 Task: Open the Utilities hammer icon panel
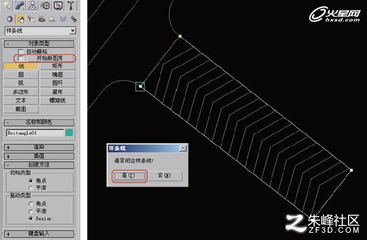(x=71, y=5)
